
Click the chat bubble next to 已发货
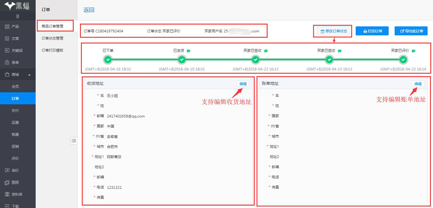[188, 51]
